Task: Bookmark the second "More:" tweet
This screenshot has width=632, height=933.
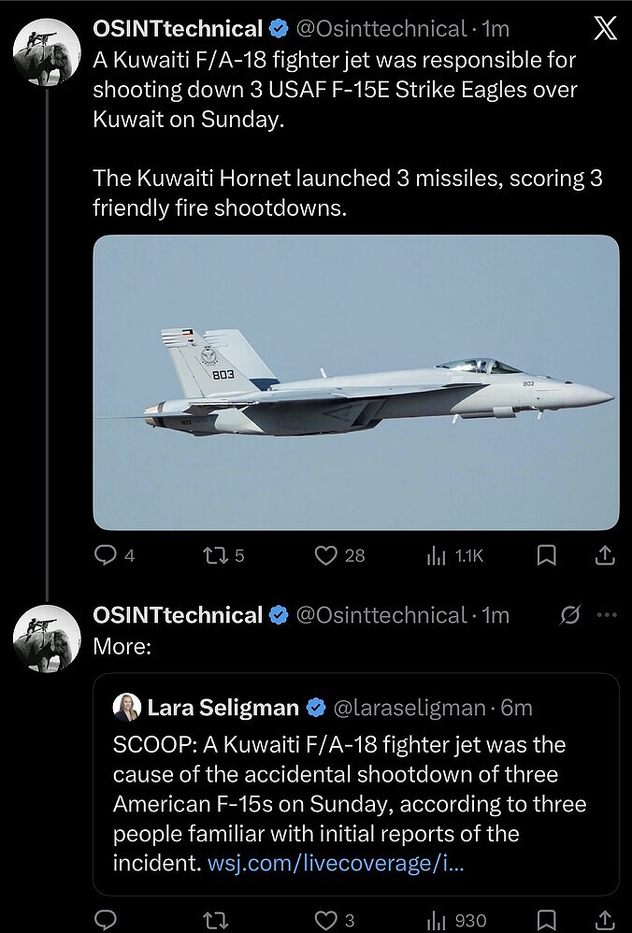Action: tap(547, 921)
